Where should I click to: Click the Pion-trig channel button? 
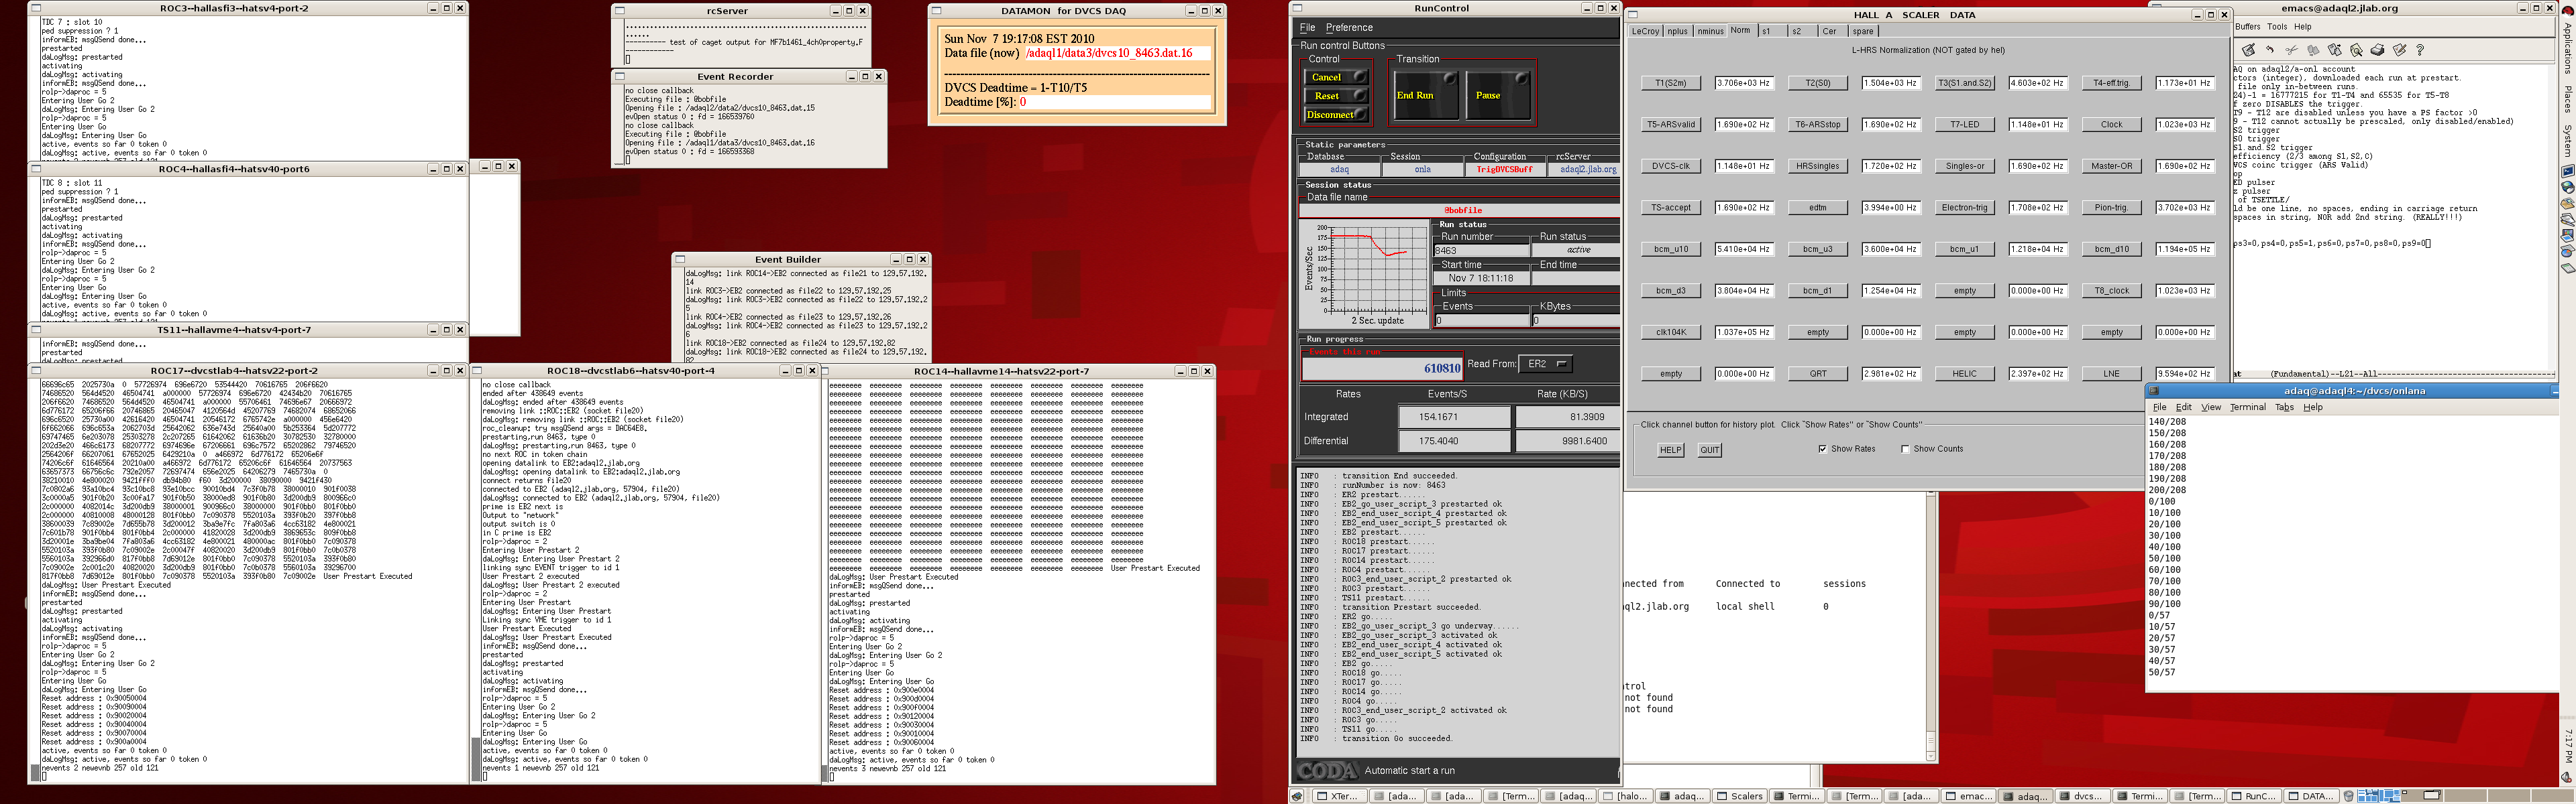click(x=2111, y=208)
